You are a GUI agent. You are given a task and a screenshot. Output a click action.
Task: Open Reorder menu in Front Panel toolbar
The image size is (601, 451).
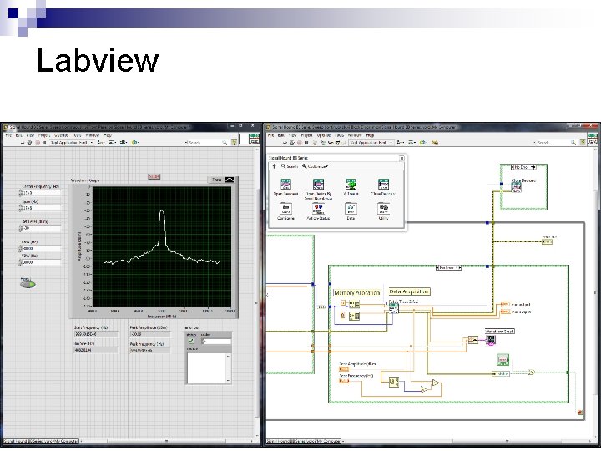(x=135, y=143)
